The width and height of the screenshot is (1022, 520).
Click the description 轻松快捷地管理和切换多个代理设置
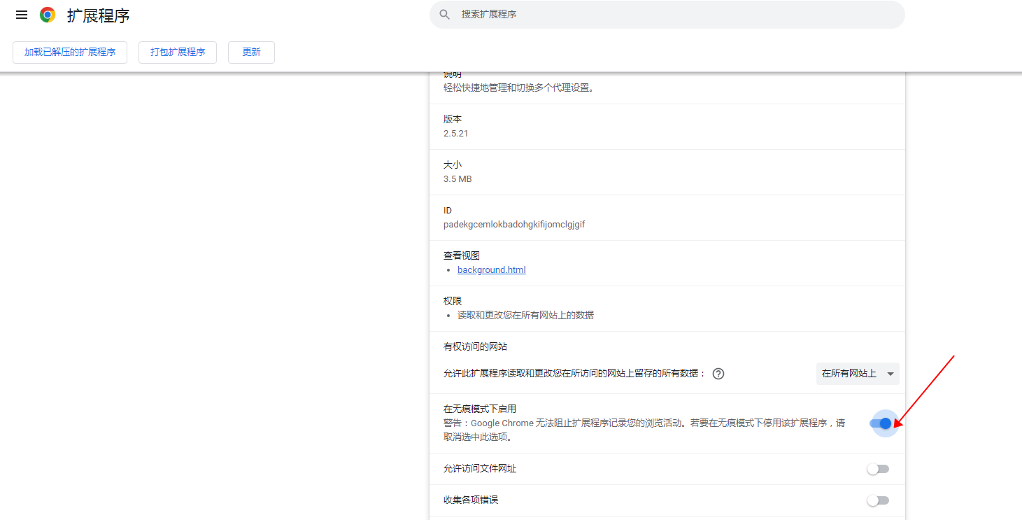(x=519, y=87)
